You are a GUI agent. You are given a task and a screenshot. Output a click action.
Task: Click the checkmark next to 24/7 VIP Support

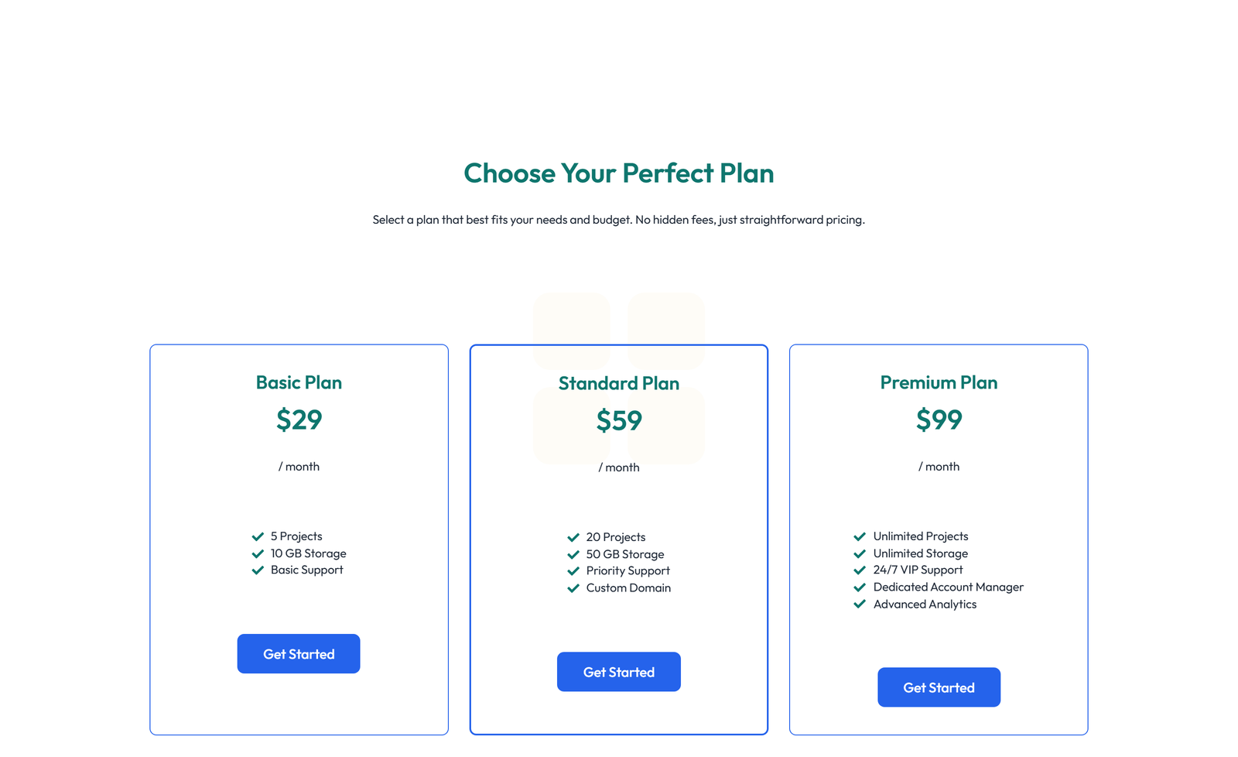860,570
